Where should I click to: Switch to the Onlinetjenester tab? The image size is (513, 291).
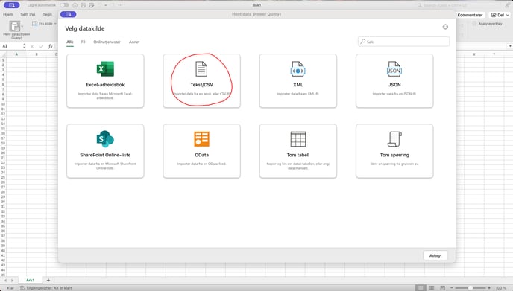(107, 42)
